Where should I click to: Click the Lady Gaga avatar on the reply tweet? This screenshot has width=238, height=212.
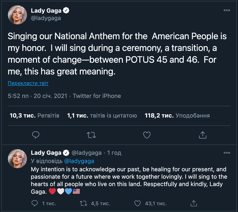point(17,160)
